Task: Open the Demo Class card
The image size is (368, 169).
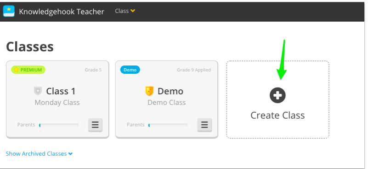Action: (x=167, y=99)
